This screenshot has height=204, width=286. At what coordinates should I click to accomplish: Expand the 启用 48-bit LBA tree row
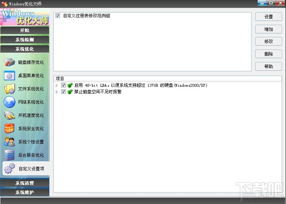pyautogui.click(x=57, y=85)
